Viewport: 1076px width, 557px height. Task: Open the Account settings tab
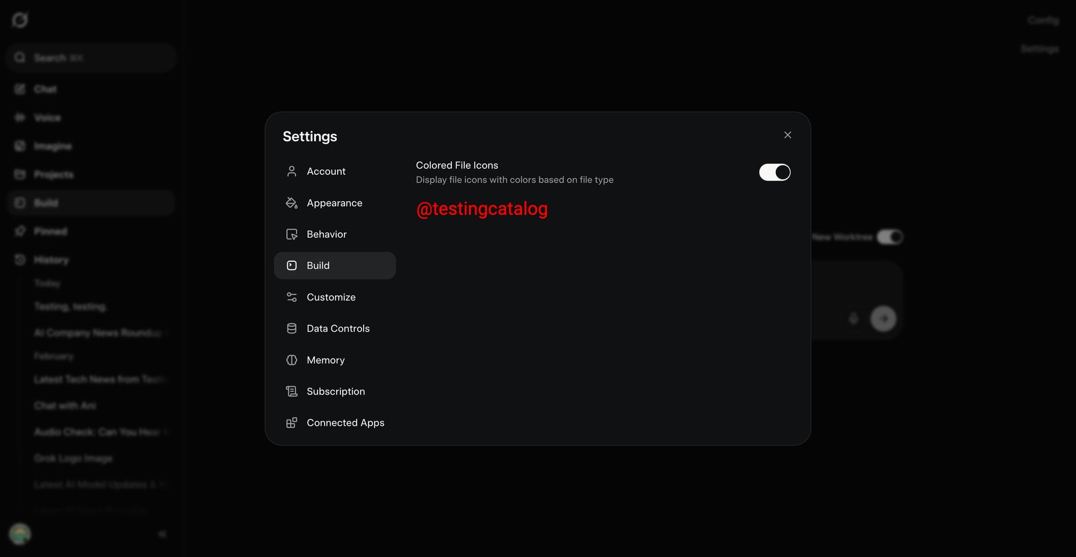[335, 172]
